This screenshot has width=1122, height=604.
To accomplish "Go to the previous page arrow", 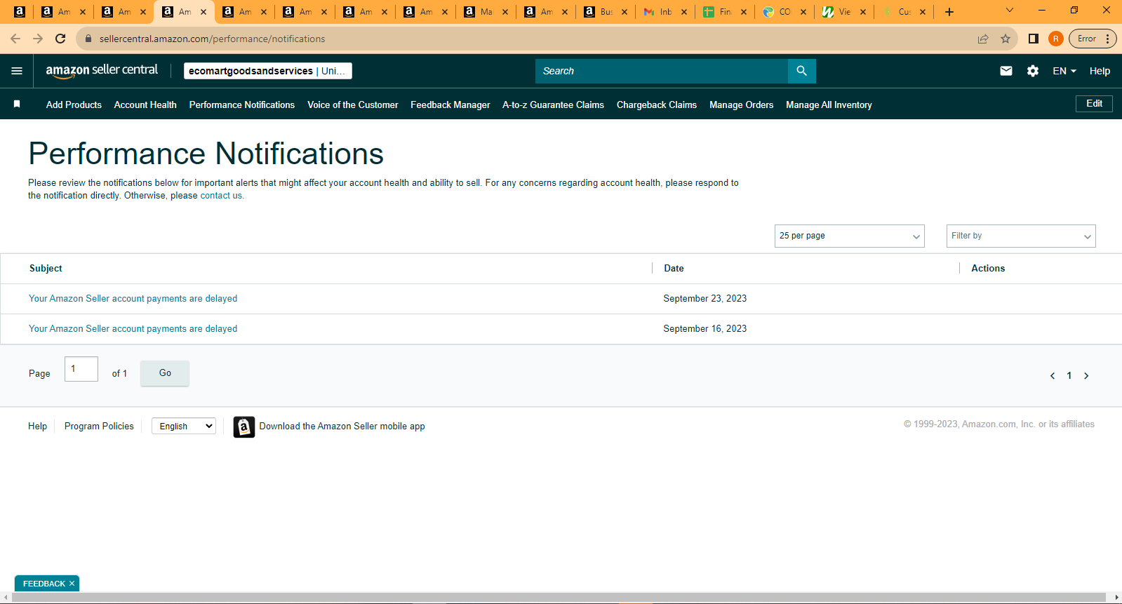I will coord(1052,376).
